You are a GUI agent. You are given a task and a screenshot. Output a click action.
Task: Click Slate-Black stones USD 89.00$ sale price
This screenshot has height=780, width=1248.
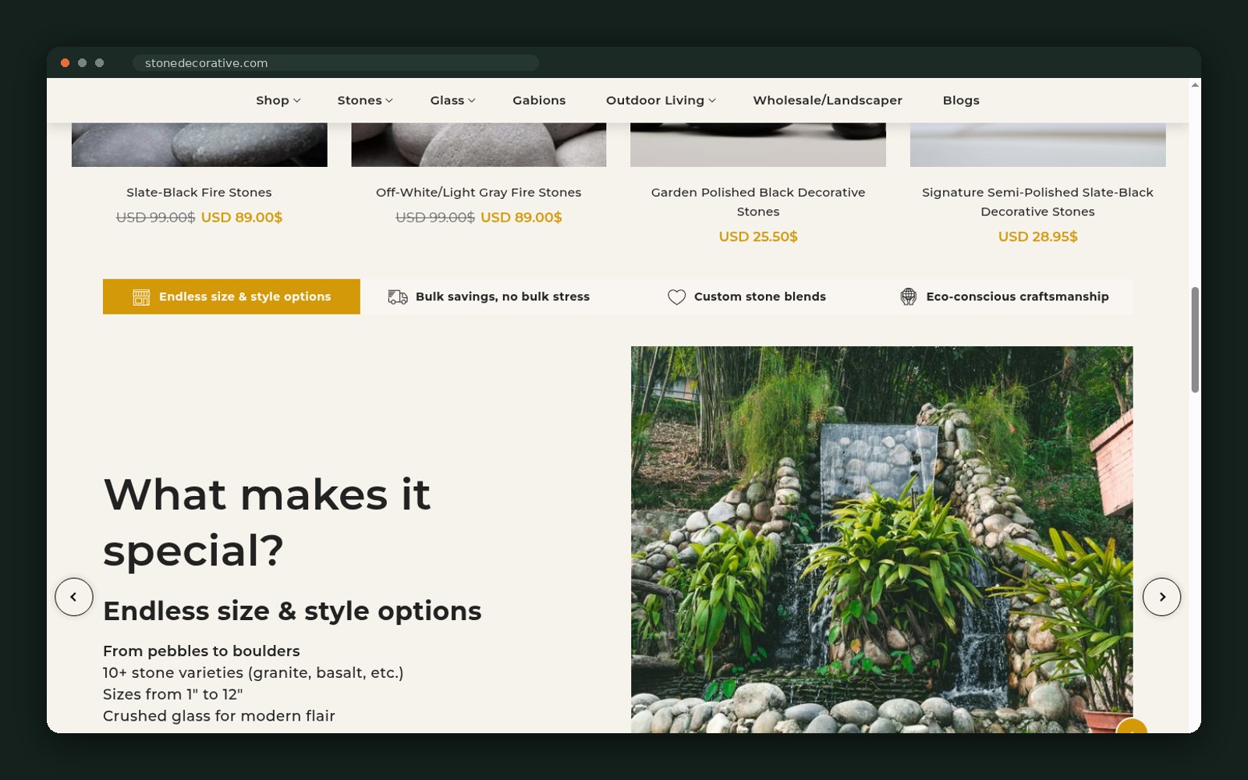pyautogui.click(x=242, y=218)
